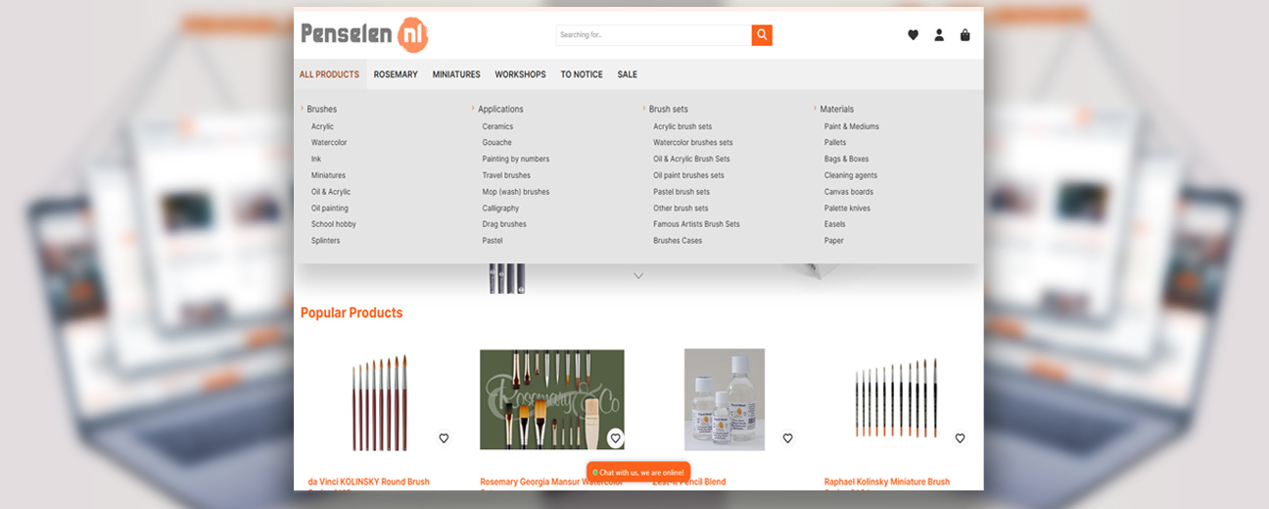
Task: Click the orange search magnifier button
Action: pos(762,35)
